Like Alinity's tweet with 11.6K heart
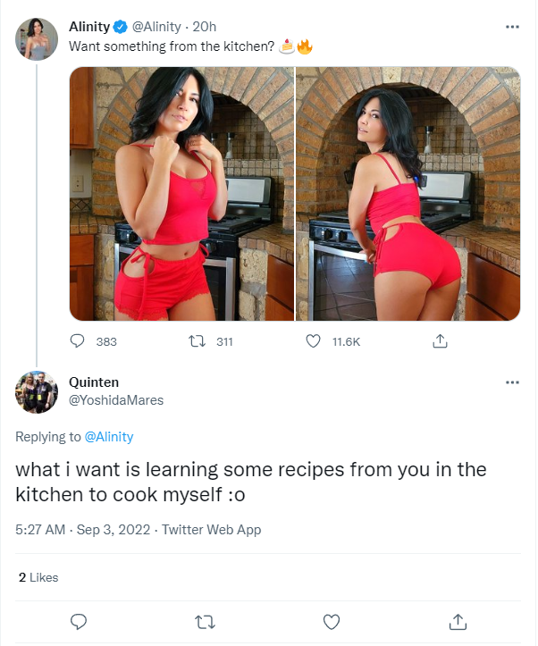 313,341
